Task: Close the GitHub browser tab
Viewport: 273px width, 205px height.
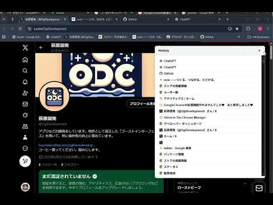Action: point(168,19)
